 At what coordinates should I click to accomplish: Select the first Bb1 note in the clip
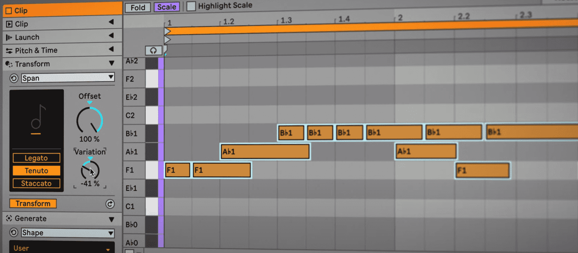(291, 132)
